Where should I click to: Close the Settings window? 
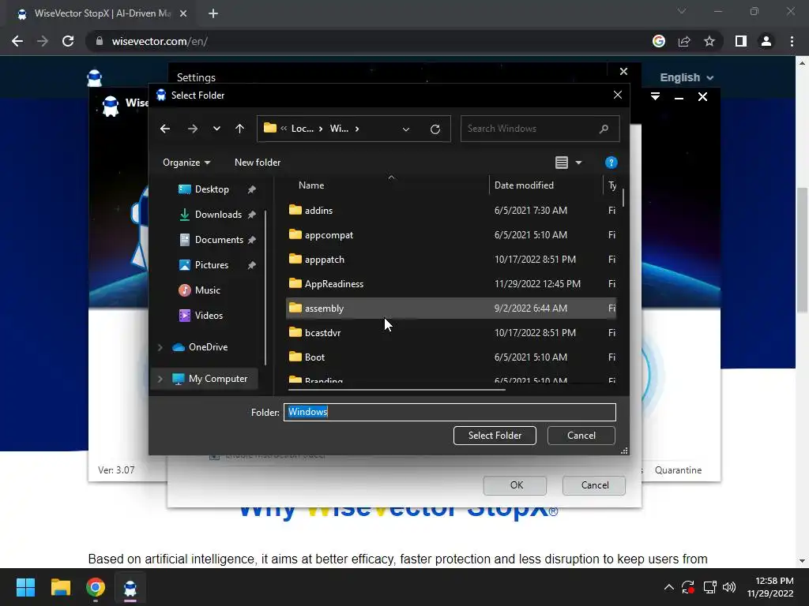(623, 72)
